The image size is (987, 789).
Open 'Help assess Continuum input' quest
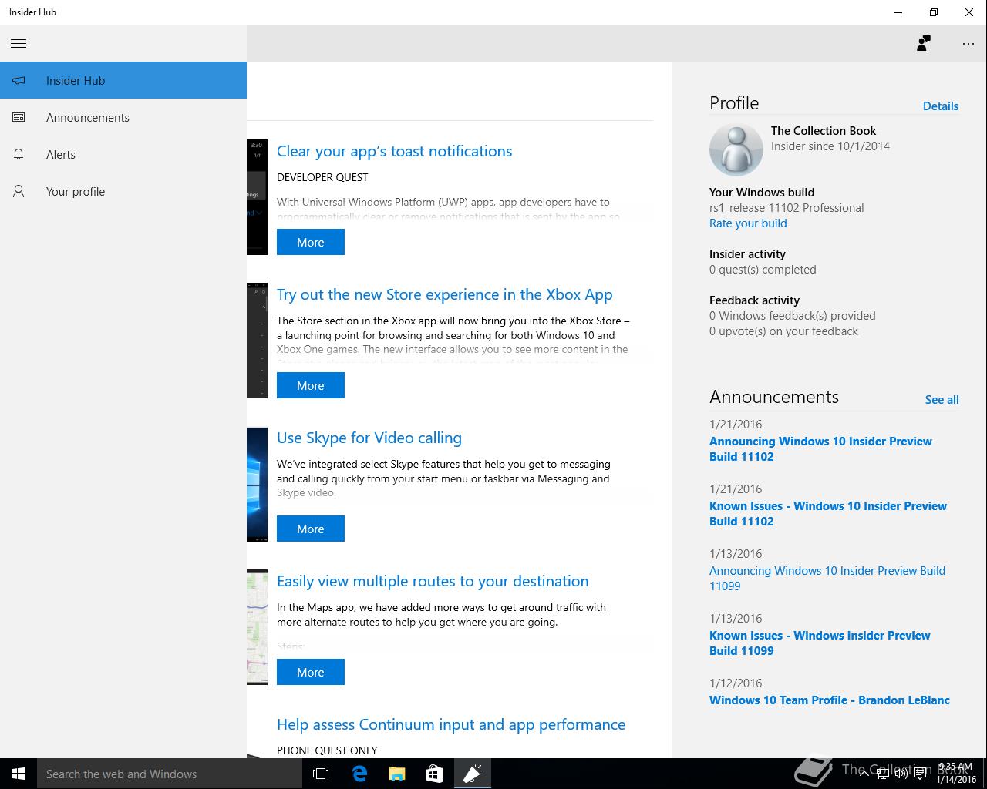click(x=451, y=724)
